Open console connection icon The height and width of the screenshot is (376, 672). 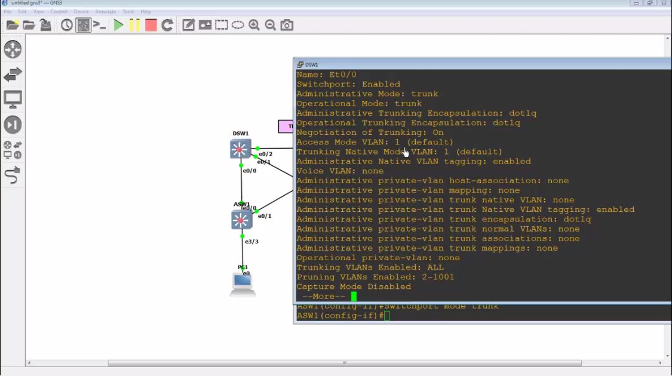point(99,25)
